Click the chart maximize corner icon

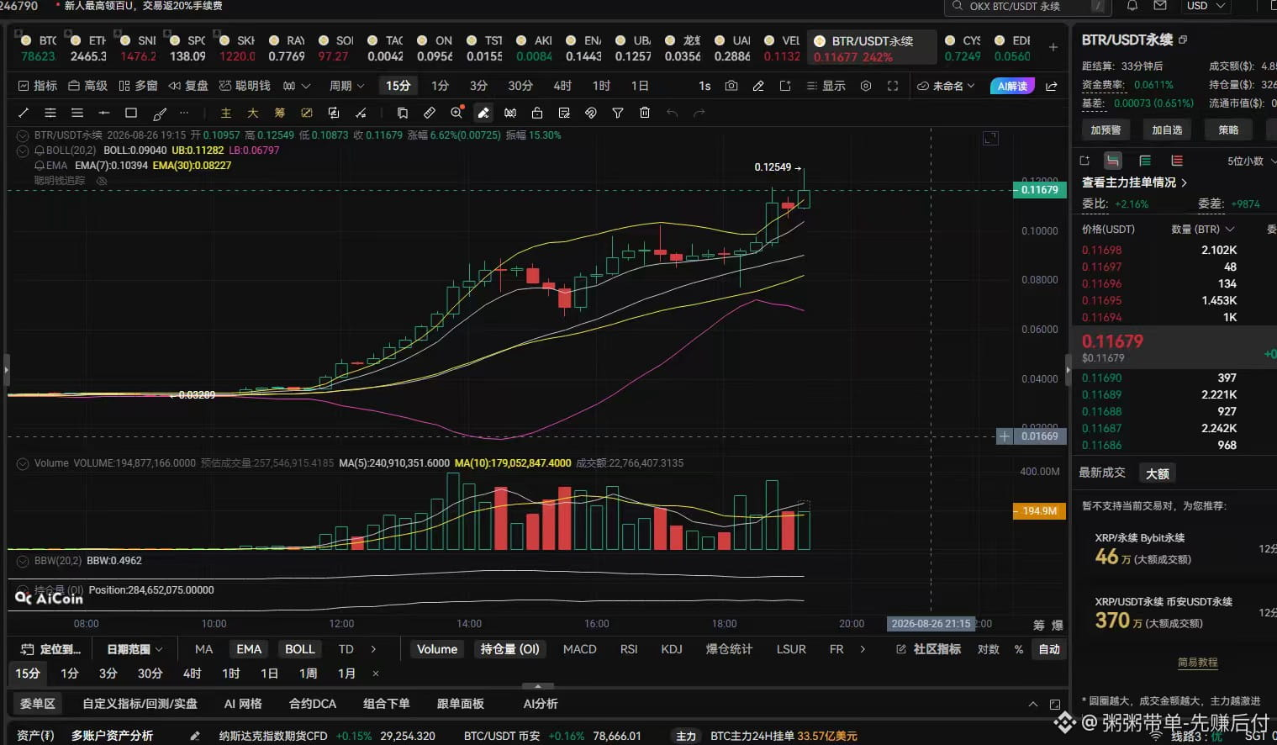991,138
